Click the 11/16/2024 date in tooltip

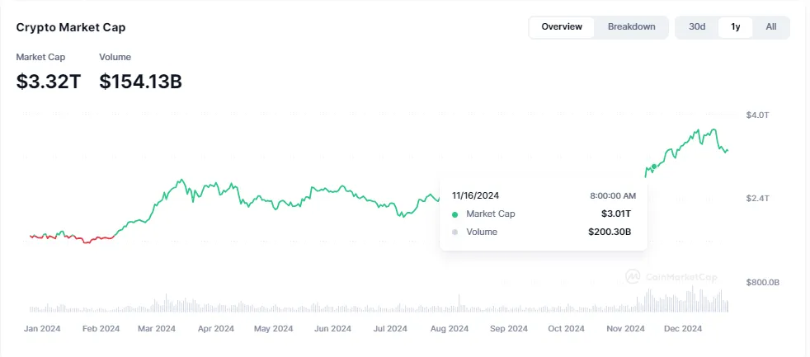coord(476,195)
